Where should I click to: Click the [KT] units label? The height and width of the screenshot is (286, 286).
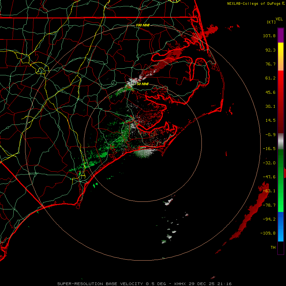(x=271, y=22)
